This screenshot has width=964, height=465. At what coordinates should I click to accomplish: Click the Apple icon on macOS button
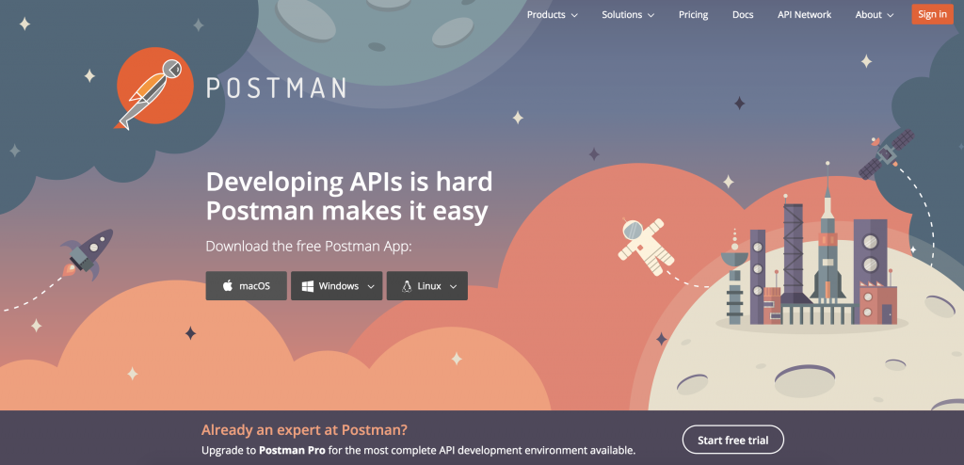coord(228,286)
